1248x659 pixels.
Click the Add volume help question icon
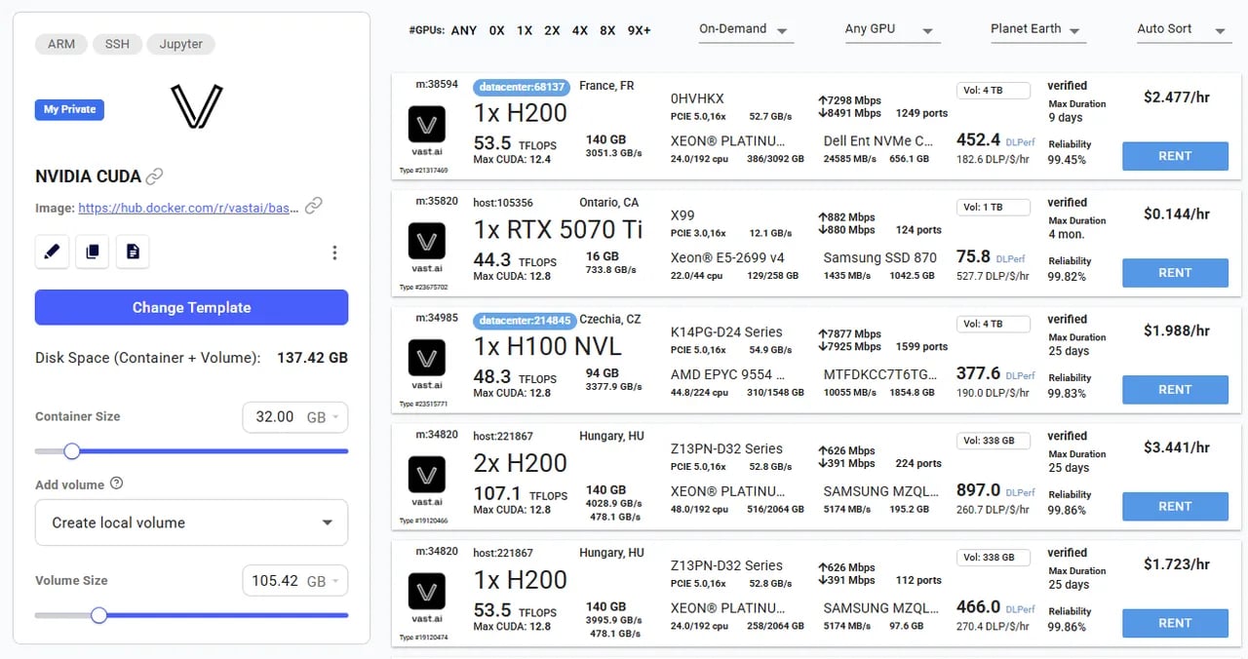click(x=117, y=484)
